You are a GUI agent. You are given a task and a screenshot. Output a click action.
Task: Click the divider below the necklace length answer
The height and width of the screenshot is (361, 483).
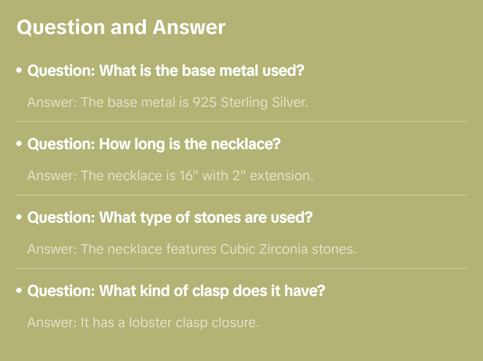[x=241, y=195]
